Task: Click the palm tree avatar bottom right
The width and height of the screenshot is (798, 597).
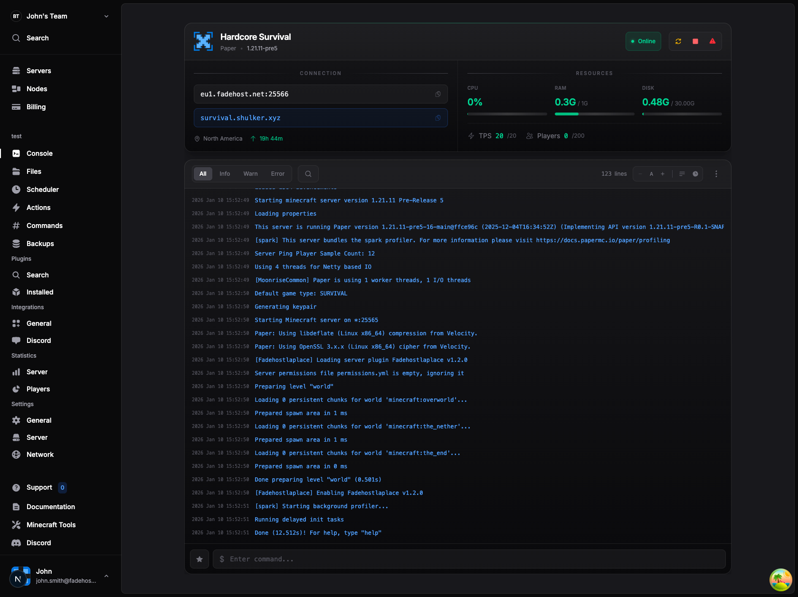Action: 780,580
